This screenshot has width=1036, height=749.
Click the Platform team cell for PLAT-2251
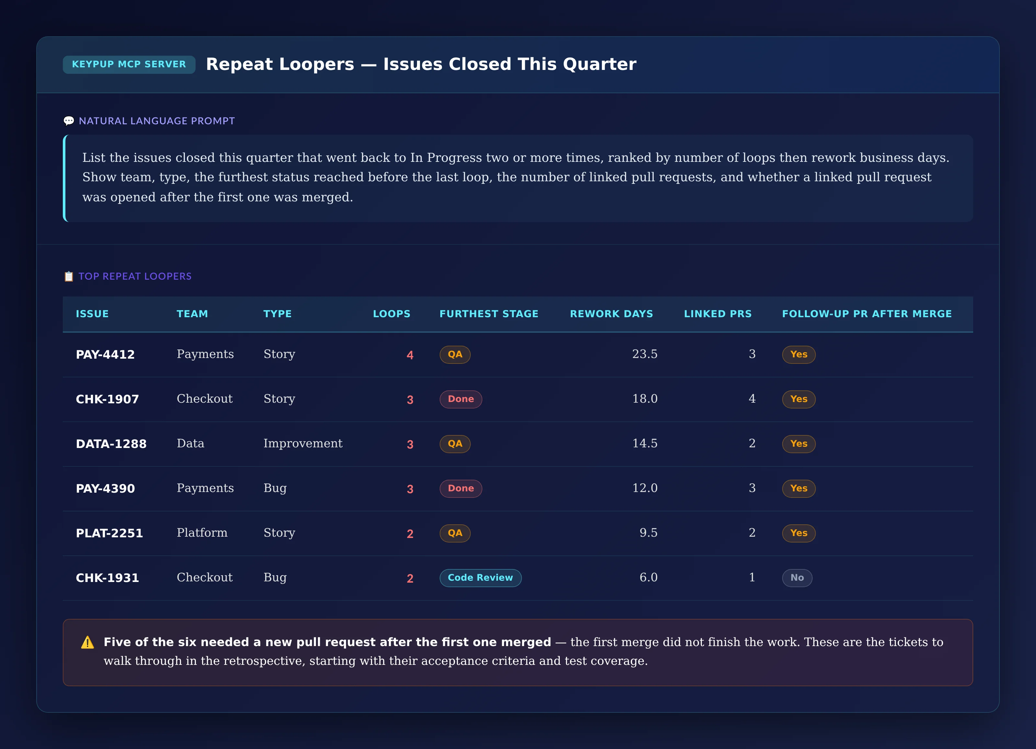click(x=202, y=533)
